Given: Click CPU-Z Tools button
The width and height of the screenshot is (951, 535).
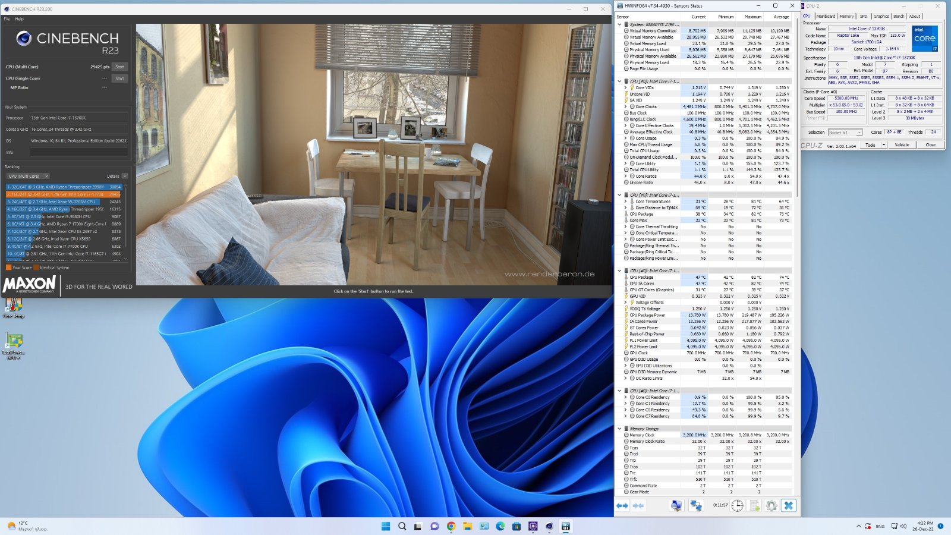Looking at the screenshot, I should [x=870, y=145].
